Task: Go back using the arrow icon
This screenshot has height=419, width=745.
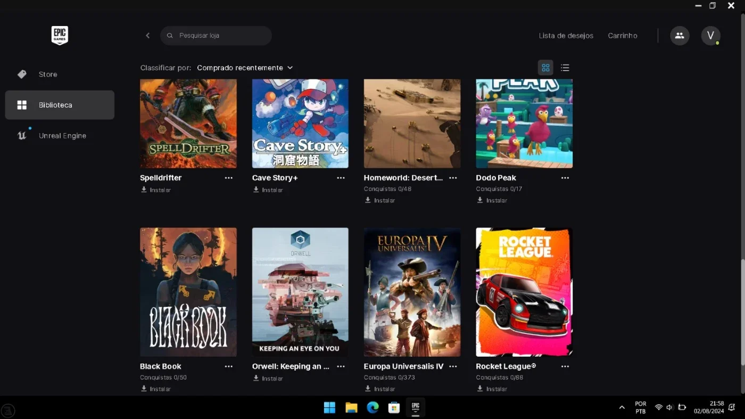Action: pyautogui.click(x=148, y=36)
